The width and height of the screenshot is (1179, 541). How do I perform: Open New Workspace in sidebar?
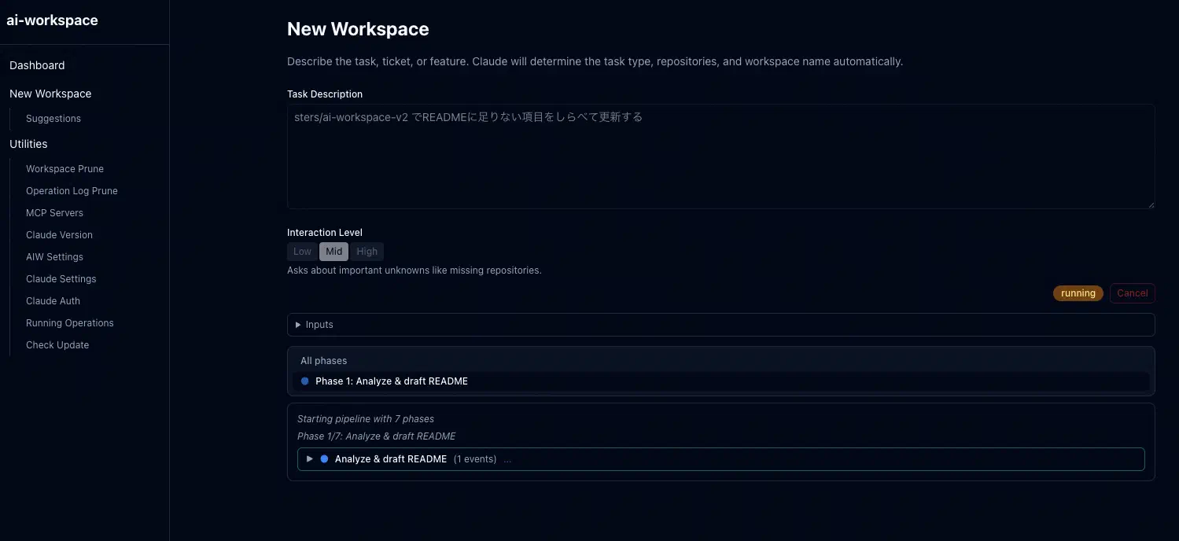(50, 94)
